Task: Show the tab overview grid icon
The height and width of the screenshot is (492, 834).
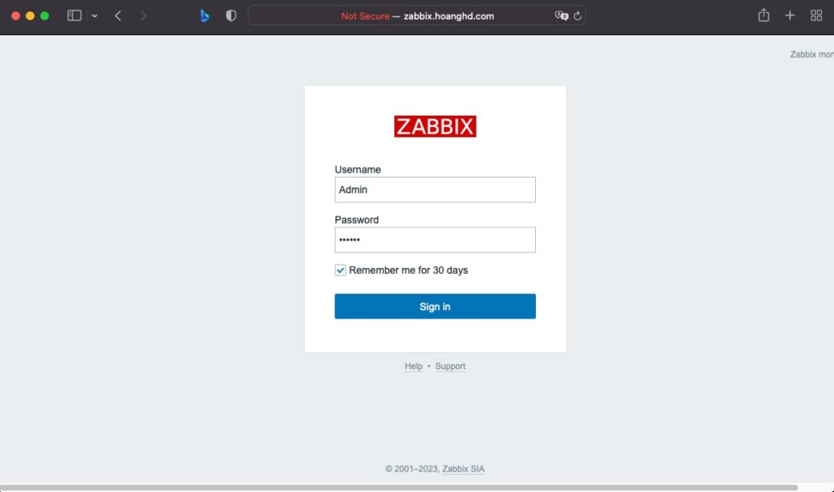Action: [x=816, y=15]
